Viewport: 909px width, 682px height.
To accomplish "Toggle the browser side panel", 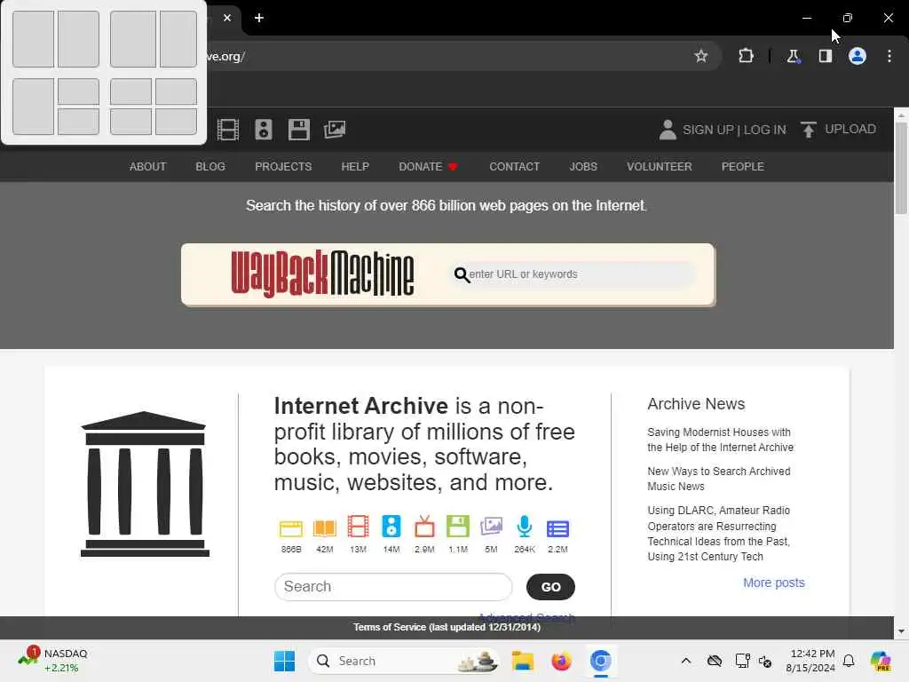I will pyautogui.click(x=825, y=56).
